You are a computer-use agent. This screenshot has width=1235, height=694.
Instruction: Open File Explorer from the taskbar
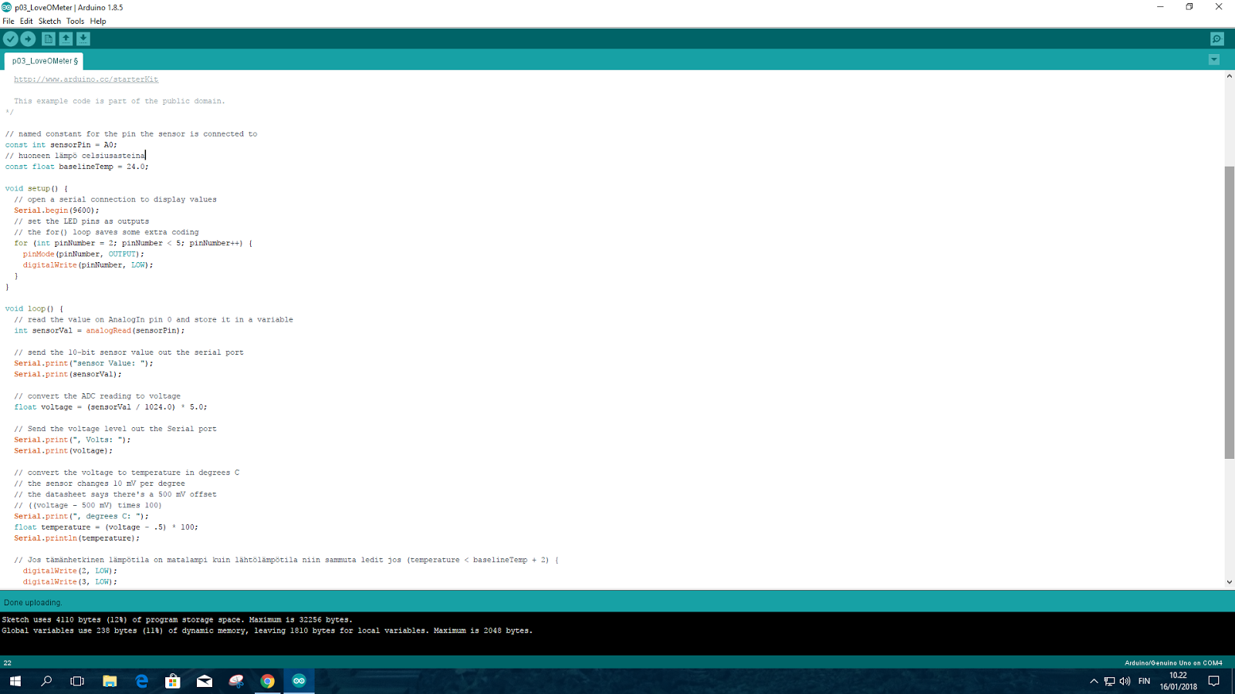pyautogui.click(x=110, y=681)
